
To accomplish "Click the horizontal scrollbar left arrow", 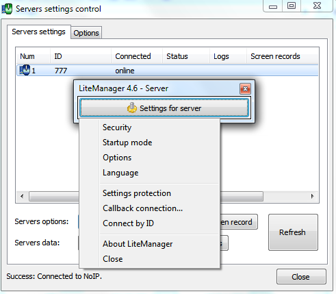I will pos(22,196).
